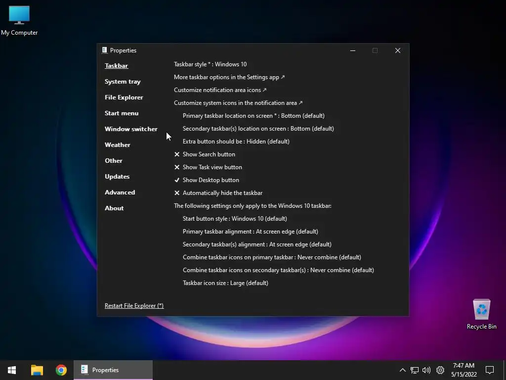Viewport: 506px width, 380px height.
Task: Switch to the System tray section
Action: click(x=123, y=82)
